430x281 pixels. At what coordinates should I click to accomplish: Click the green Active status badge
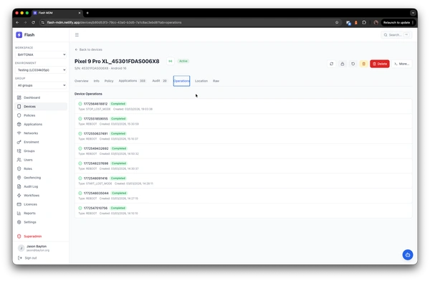183,61
